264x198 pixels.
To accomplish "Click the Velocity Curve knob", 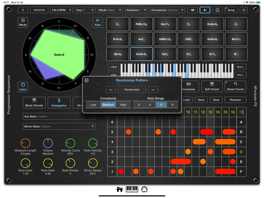I will (x=70, y=143).
